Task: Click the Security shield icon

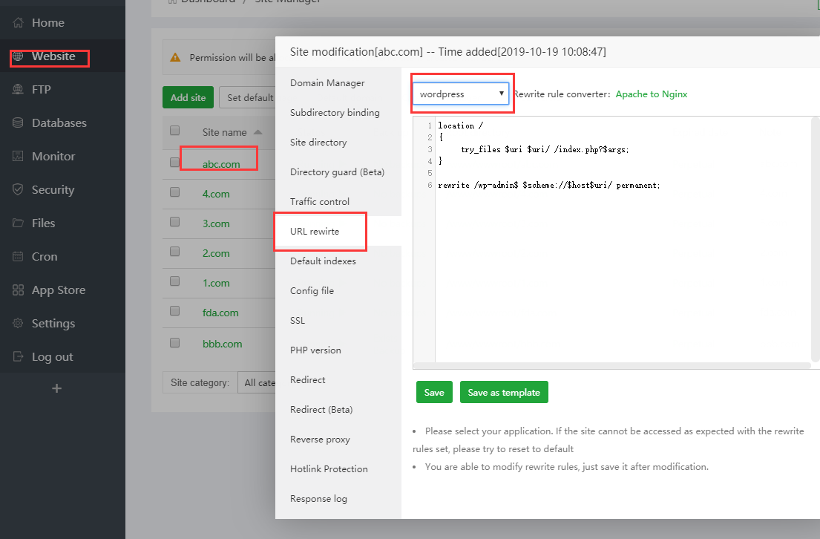Action: tap(18, 189)
